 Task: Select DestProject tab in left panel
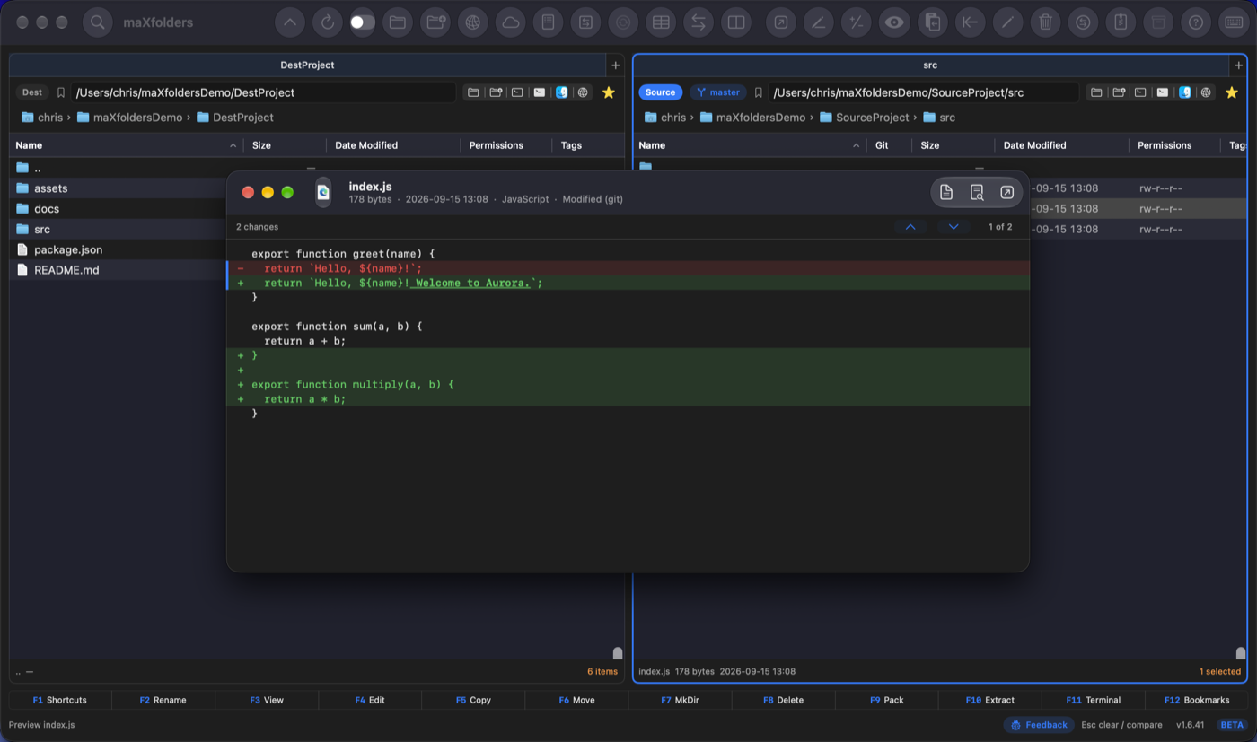tap(307, 65)
